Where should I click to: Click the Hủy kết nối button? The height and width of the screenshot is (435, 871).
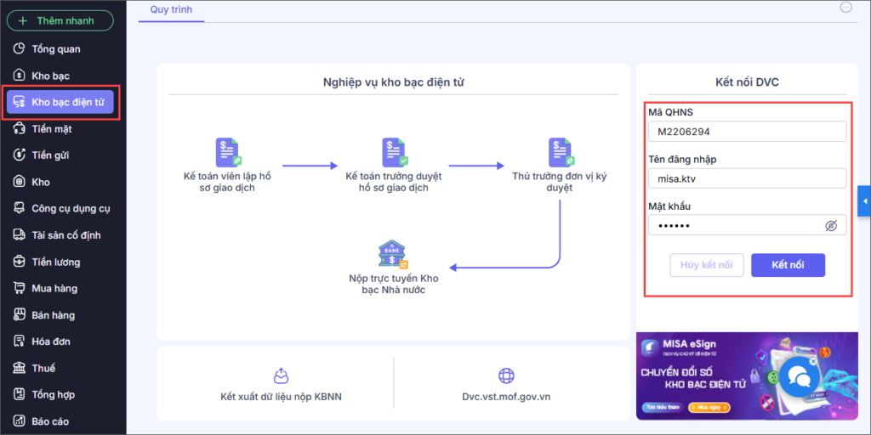pyautogui.click(x=707, y=265)
